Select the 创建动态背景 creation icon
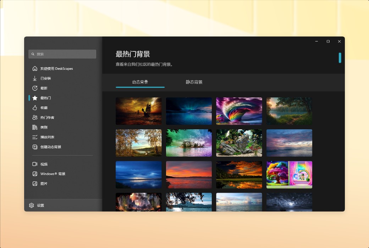This screenshot has height=248, width=369. pyautogui.click(x=34, y=147)
